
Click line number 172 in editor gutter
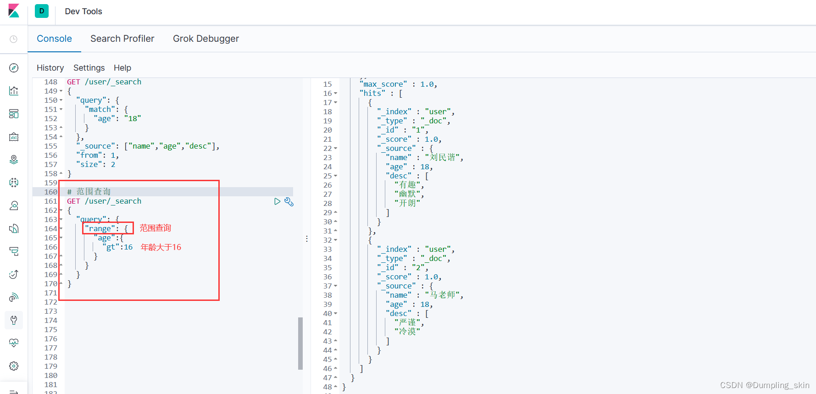(51, 302)
